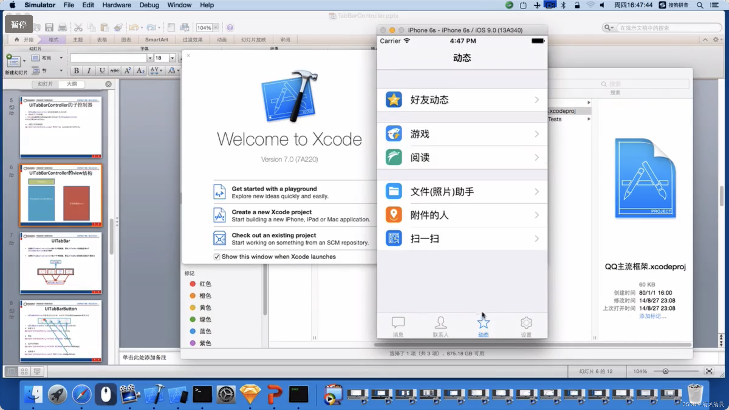Switch to the SmartArt ribbon tab
The image size is (729, 410).
156,40
